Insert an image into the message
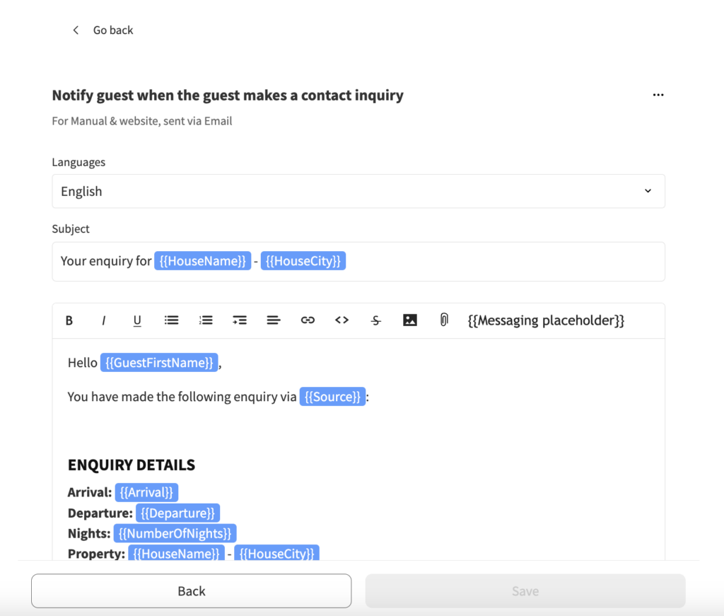Image resolution: width=724 pixels, height=616 pixels. pyautogui.click(x=410, y=320)
